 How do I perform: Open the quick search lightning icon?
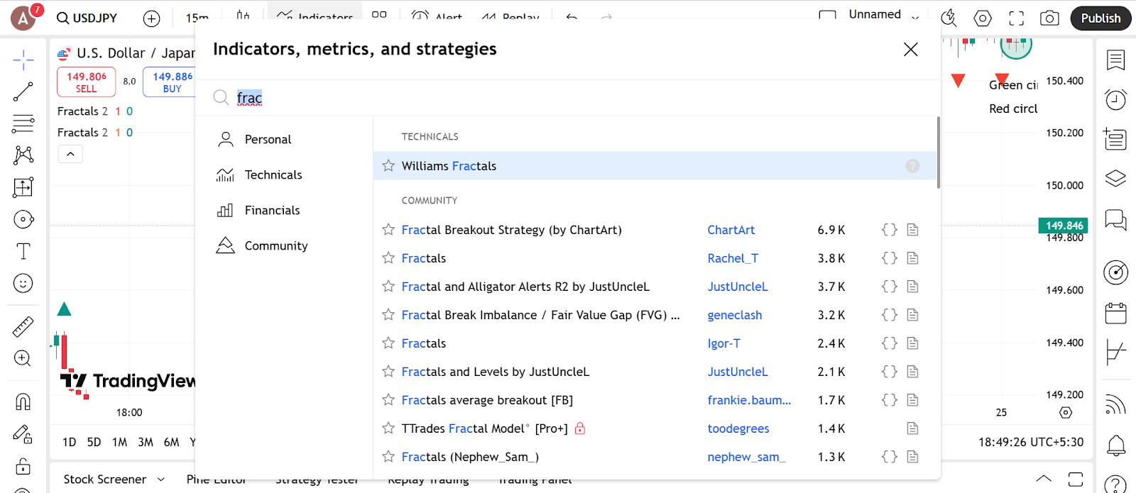click(949, 18)
